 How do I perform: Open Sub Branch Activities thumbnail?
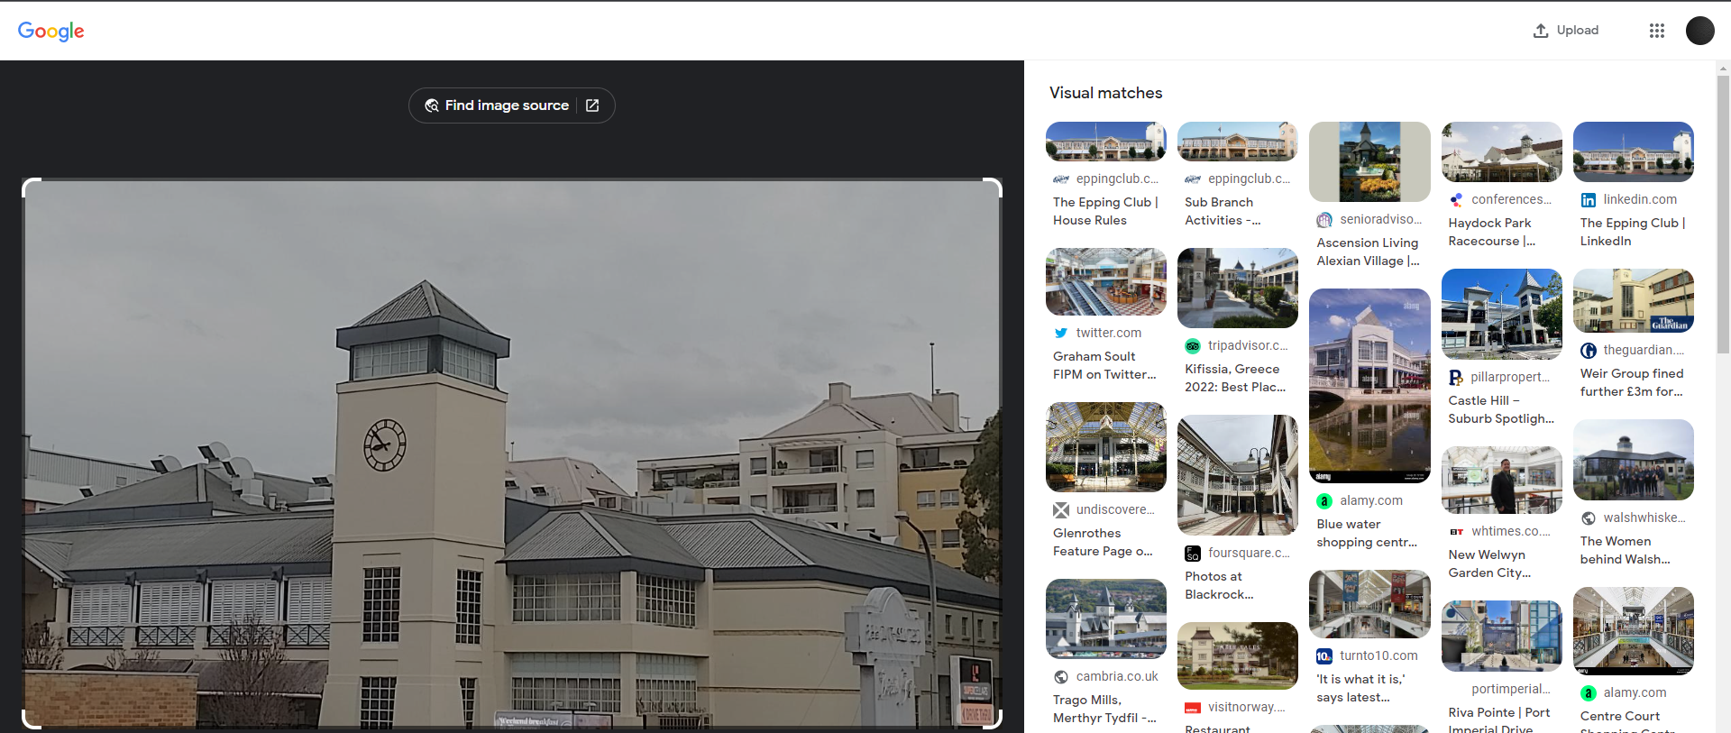(x=1238, y=142)
